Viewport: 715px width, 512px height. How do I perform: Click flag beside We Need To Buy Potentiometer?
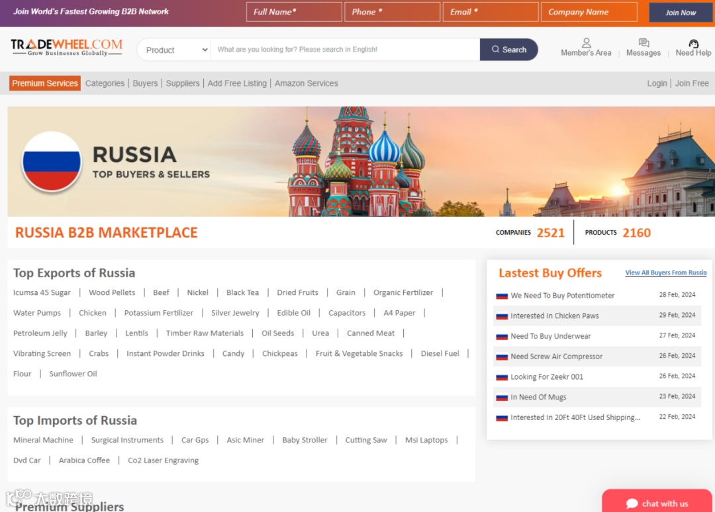click(502, 296)
